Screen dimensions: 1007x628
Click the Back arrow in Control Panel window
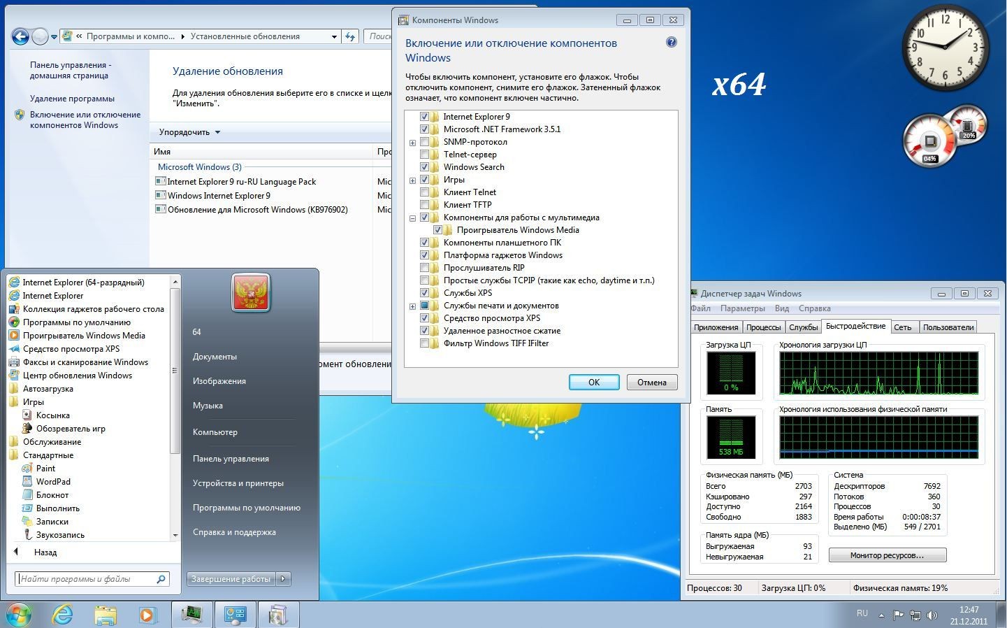click(x=20, y=36)
